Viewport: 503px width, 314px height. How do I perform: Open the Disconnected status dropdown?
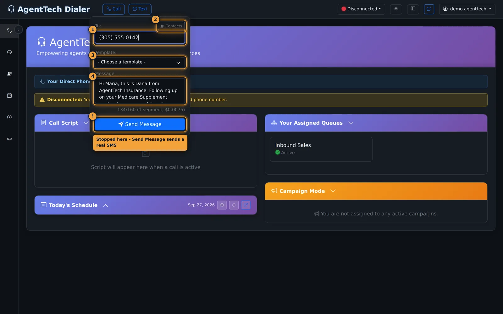(x=361, y=9)
